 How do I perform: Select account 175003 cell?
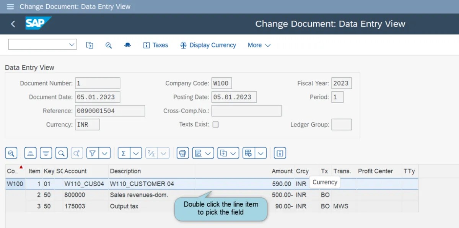click(86, 206)
